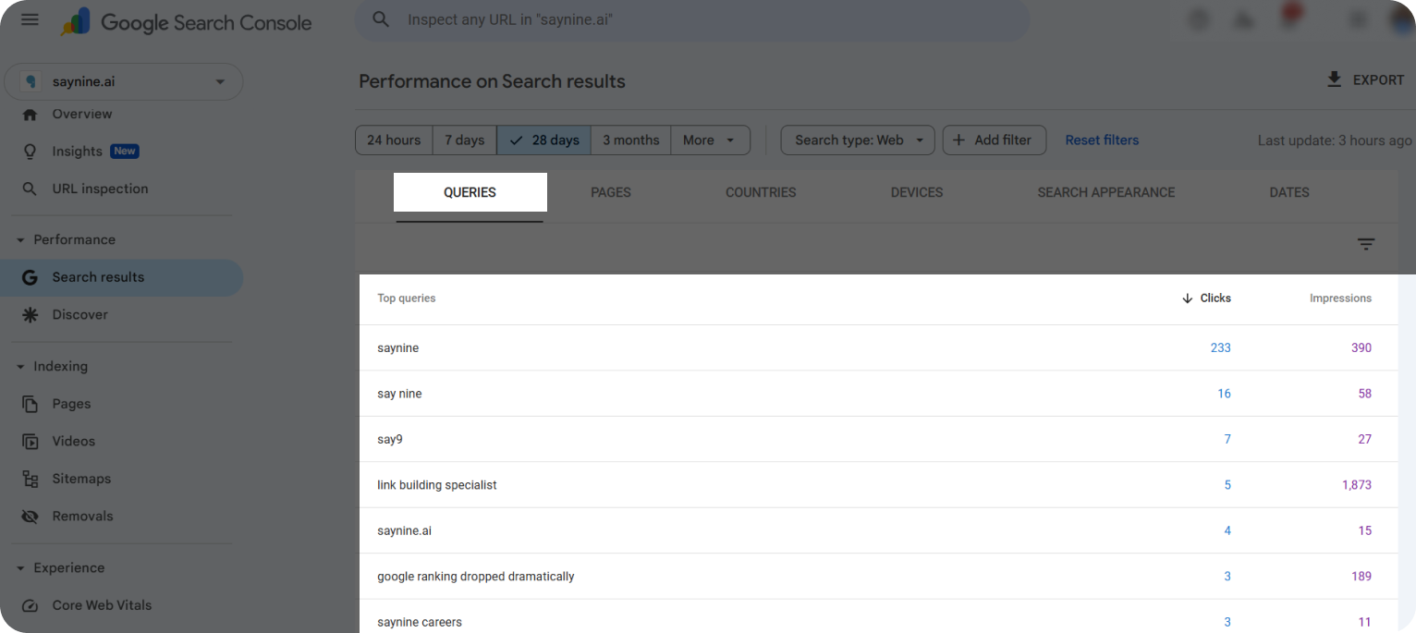
Task: Collapse the Indexing sidebar section
Action: (20, 367)
